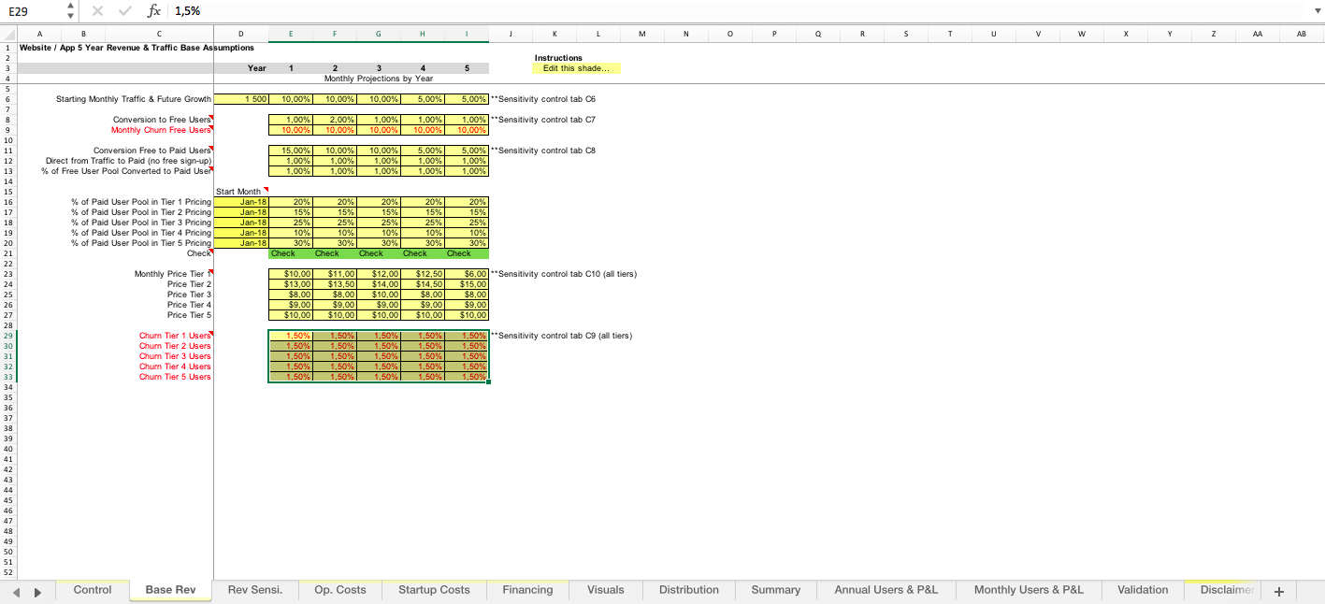Click the Name Box up stepper arrow

69,6
